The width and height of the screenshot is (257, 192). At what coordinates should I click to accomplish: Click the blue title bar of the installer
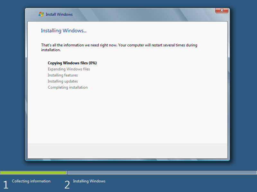coord(145,14)
